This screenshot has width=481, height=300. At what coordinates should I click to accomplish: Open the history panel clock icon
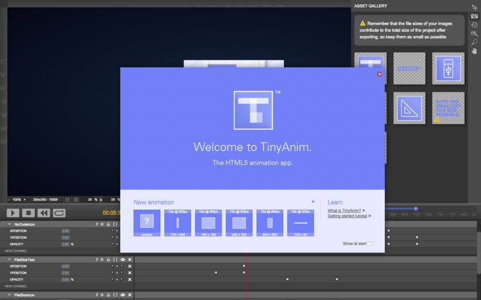point(474,25)
